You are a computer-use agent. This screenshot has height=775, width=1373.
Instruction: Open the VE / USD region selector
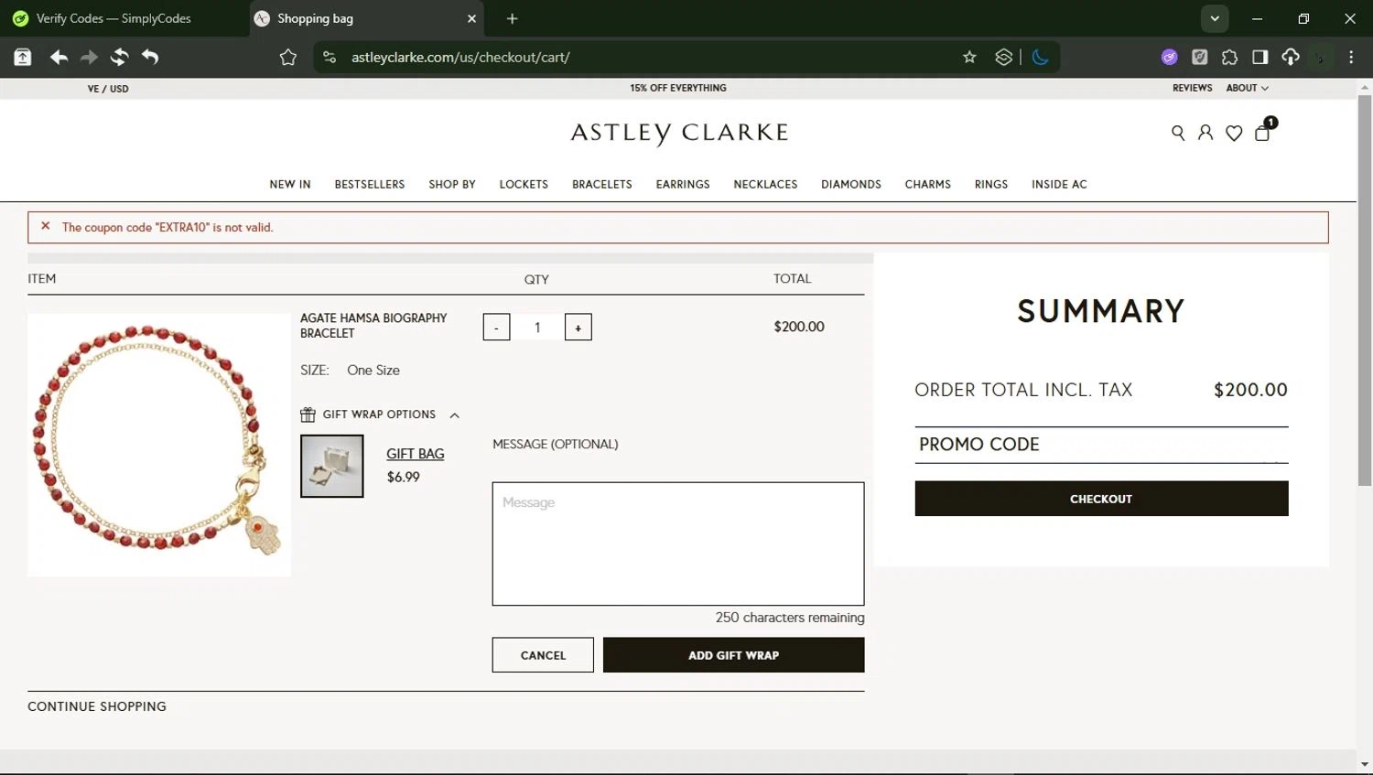[108, 89]
